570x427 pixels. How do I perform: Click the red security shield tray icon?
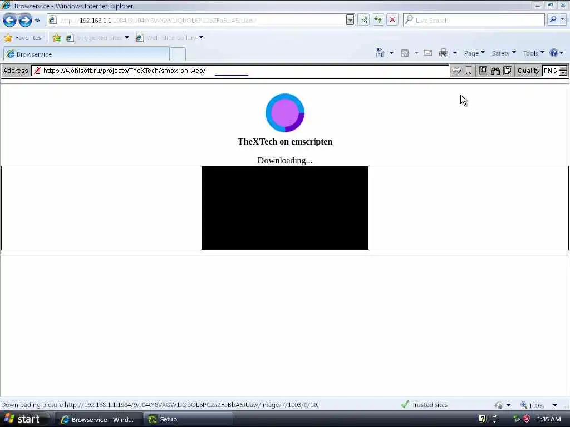coord(527,419)
